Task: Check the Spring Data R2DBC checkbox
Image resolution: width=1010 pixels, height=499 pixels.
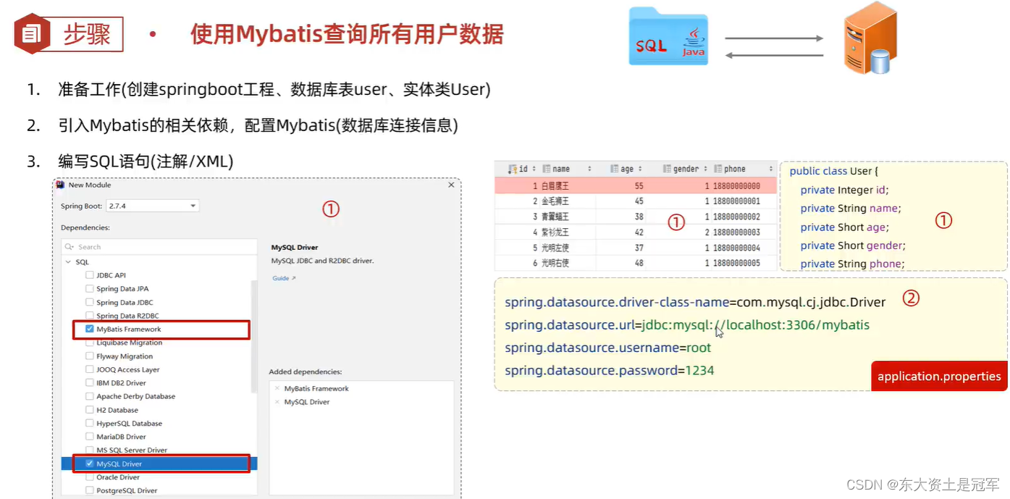Action: [90, 316]
